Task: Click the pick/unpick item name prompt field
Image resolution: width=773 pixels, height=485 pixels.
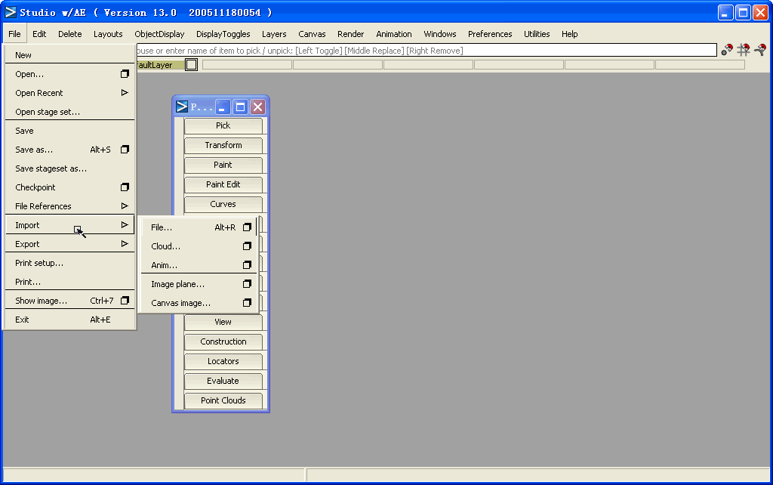Action: click(427, 51)
